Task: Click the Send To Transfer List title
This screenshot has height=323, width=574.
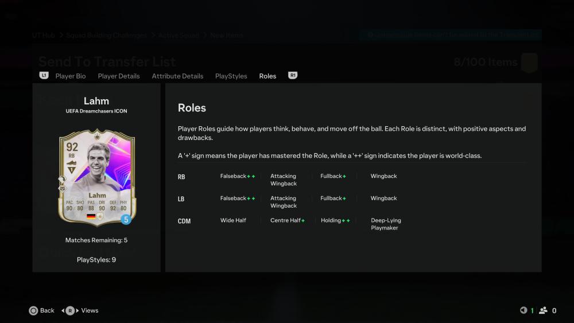Action: (x=107, y=61)
